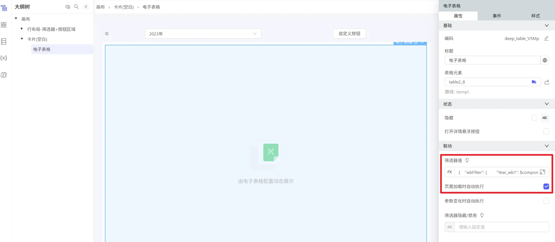Viewport: 555px width, 242px height.
Task: Expand the filter value expression editor icon
Action: coord(543,172)
